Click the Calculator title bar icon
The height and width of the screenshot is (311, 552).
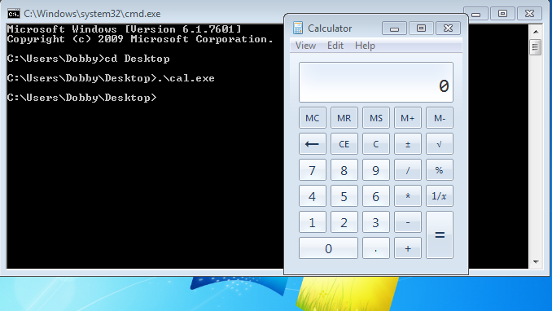[x=298, y=28]
